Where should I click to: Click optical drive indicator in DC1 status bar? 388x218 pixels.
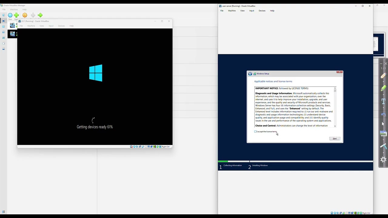(134, 147)
